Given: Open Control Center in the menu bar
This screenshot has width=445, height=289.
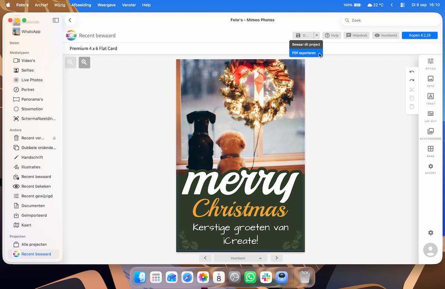Looking at the screenshot, I should click(x=402, y=5).
